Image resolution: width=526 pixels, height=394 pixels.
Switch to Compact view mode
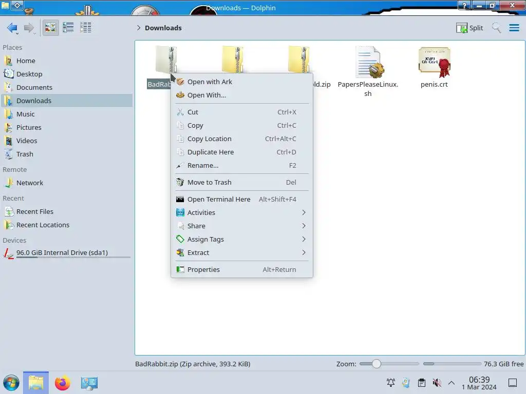68,28
